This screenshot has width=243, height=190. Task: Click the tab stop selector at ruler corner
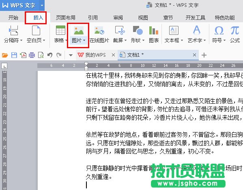pyautogui.click(x=4, y=66)
